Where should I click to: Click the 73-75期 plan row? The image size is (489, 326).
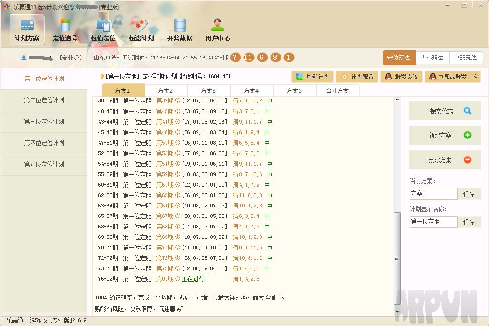[x=184, y=268]
